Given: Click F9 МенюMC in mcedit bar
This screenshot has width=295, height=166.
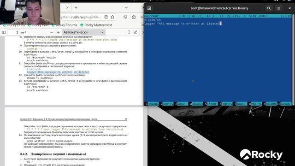Looking at the screenshot, I should [x=270, y=104].
